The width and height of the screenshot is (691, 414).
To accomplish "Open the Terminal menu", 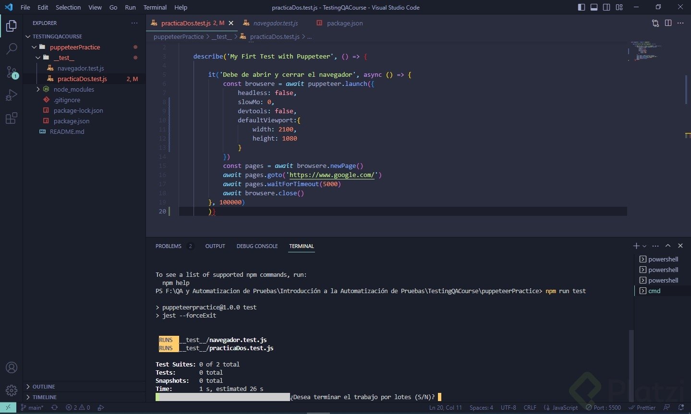I will point(155,7).
